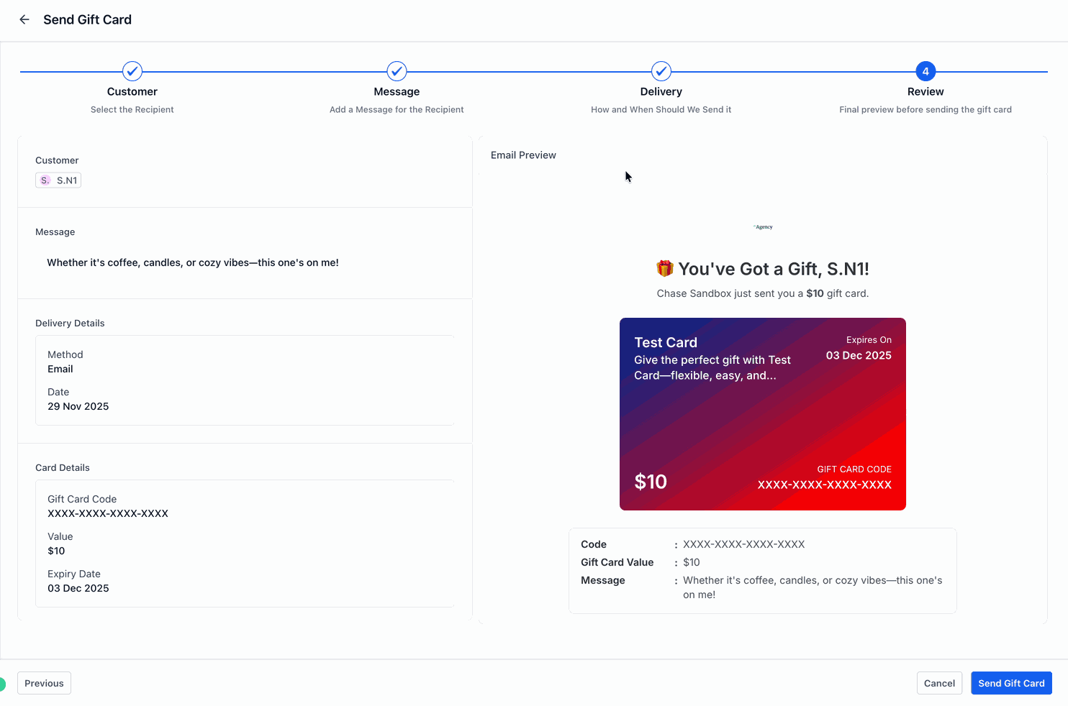Click the $10 value under Card Details
Screen dimensions: 1068x706
click(x=56, y=551)
